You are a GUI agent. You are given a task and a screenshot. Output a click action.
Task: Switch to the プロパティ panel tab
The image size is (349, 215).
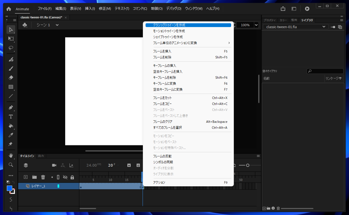(x=270, y=20)
